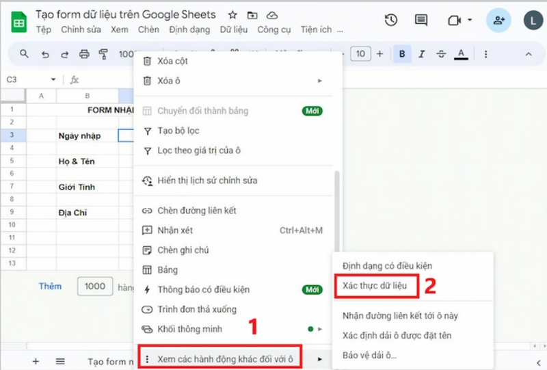The height and width of the screenshot is (370, 547).
Task: Open the Tệp menu
Action: (44, 29)
